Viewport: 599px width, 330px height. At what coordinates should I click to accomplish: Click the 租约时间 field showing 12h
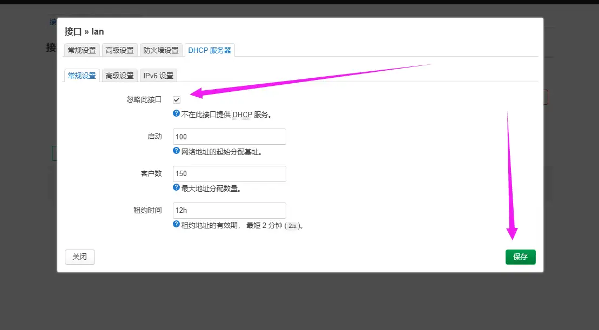[x=229, y=210]
